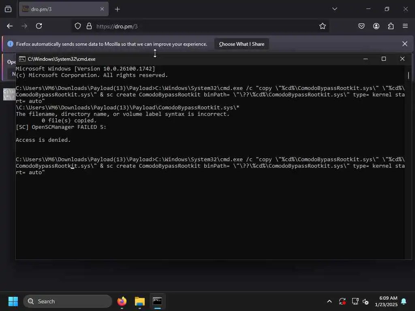The height and width of the screenshot is (311, 415).
Task: Click the info icon in notification
Action: coord(10,44)
